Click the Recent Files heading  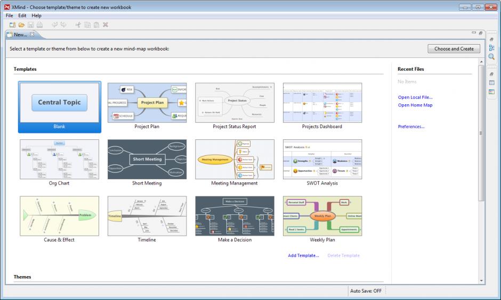point(410,69)
